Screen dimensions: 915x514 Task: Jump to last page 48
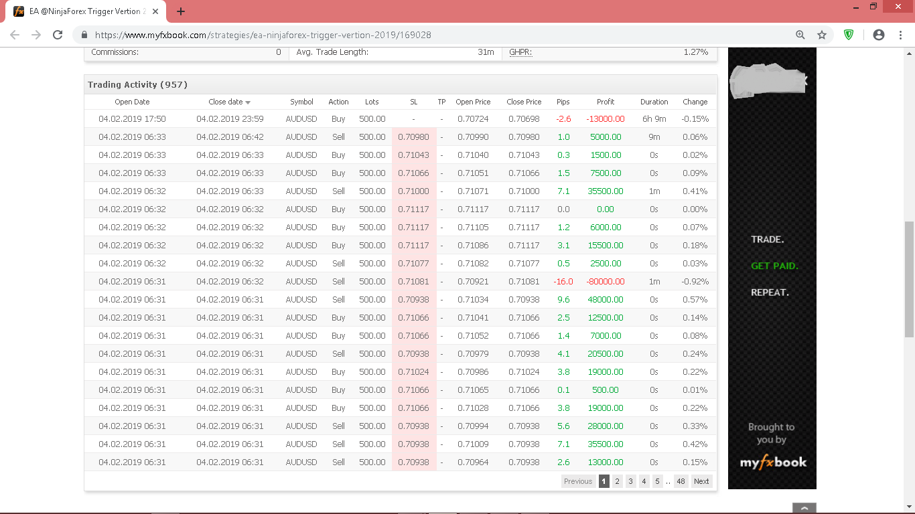(x=681, y=481)
